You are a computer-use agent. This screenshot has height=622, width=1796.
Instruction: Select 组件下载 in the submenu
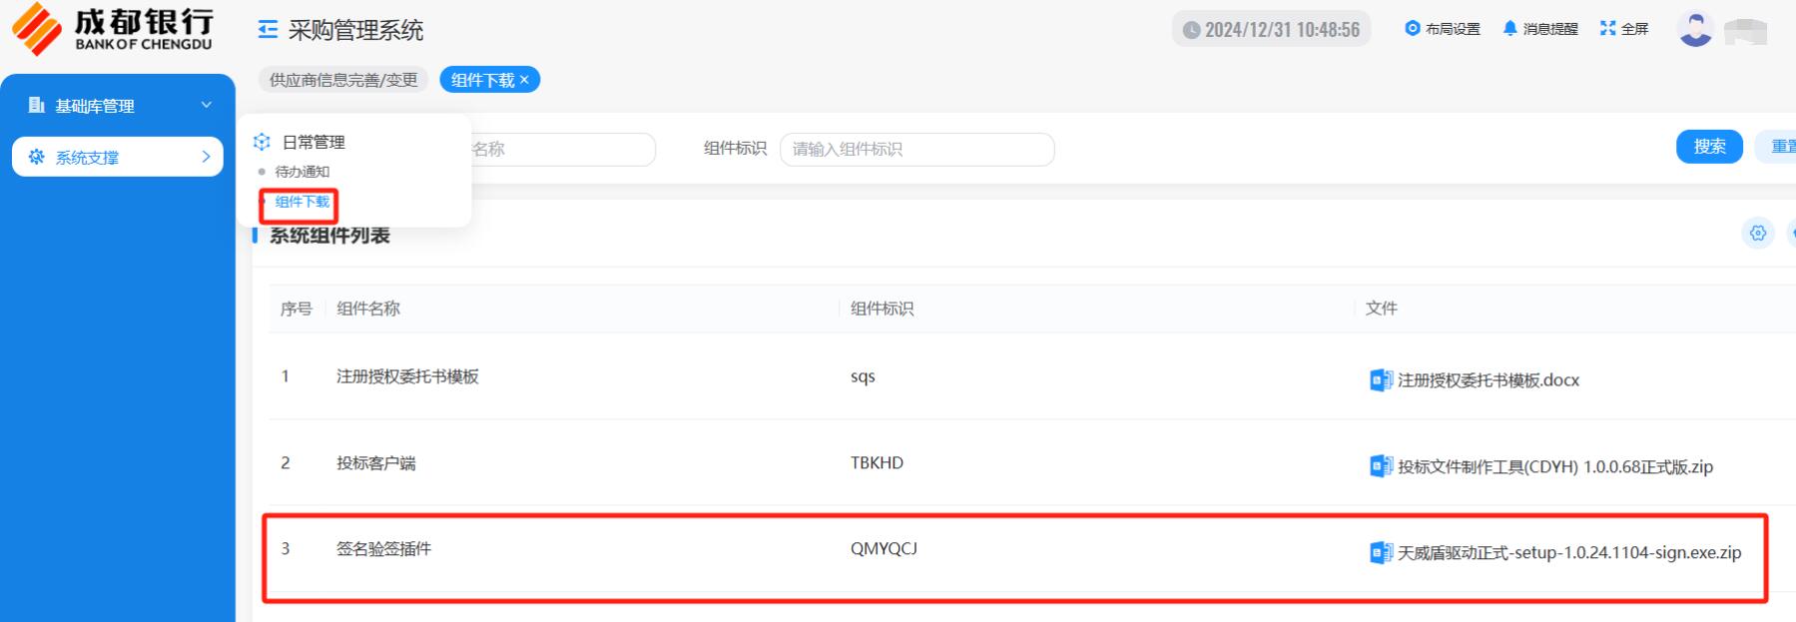301,202
